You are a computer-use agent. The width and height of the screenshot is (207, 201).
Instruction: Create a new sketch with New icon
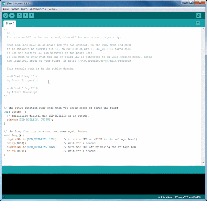pyautogui.click(x=19, y=16)
